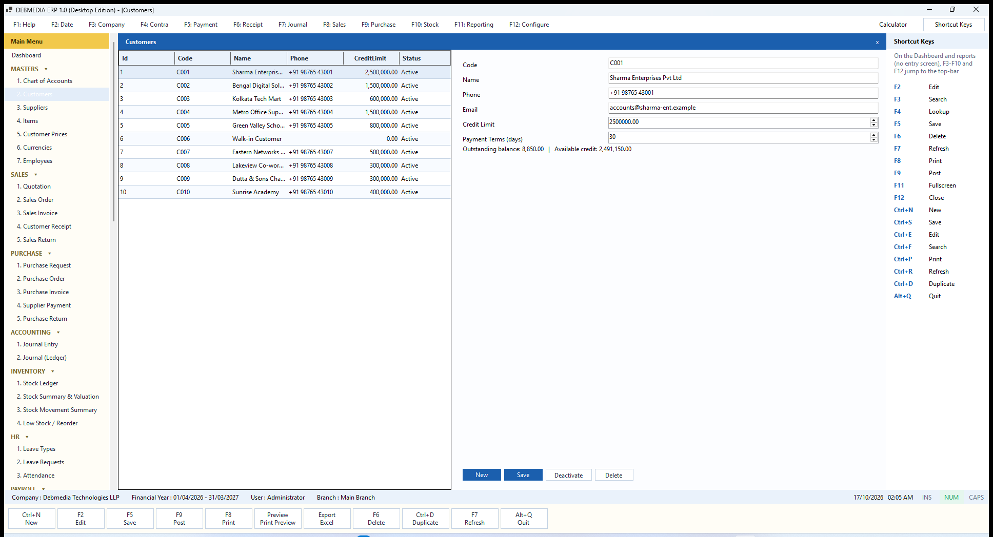This screenshot has width=993, height=537.
Task: Click the Preview Print Preview button
Action: tap(277, 519)
